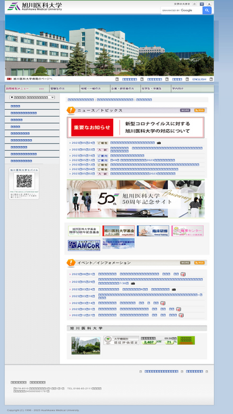Click the 入試 tag on 2023/05/02 news
Image resolution: width=233 pixels, height=414 pixels.
coord(103,174)
